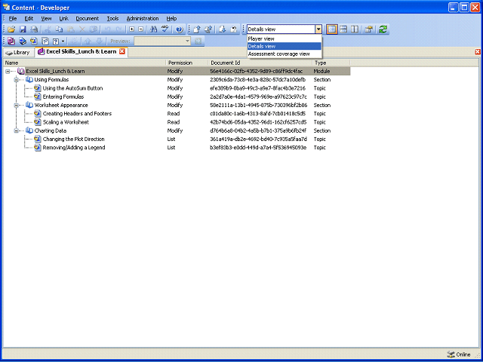
Task: Click the Print toolbar icon
Action: (34, 29)
